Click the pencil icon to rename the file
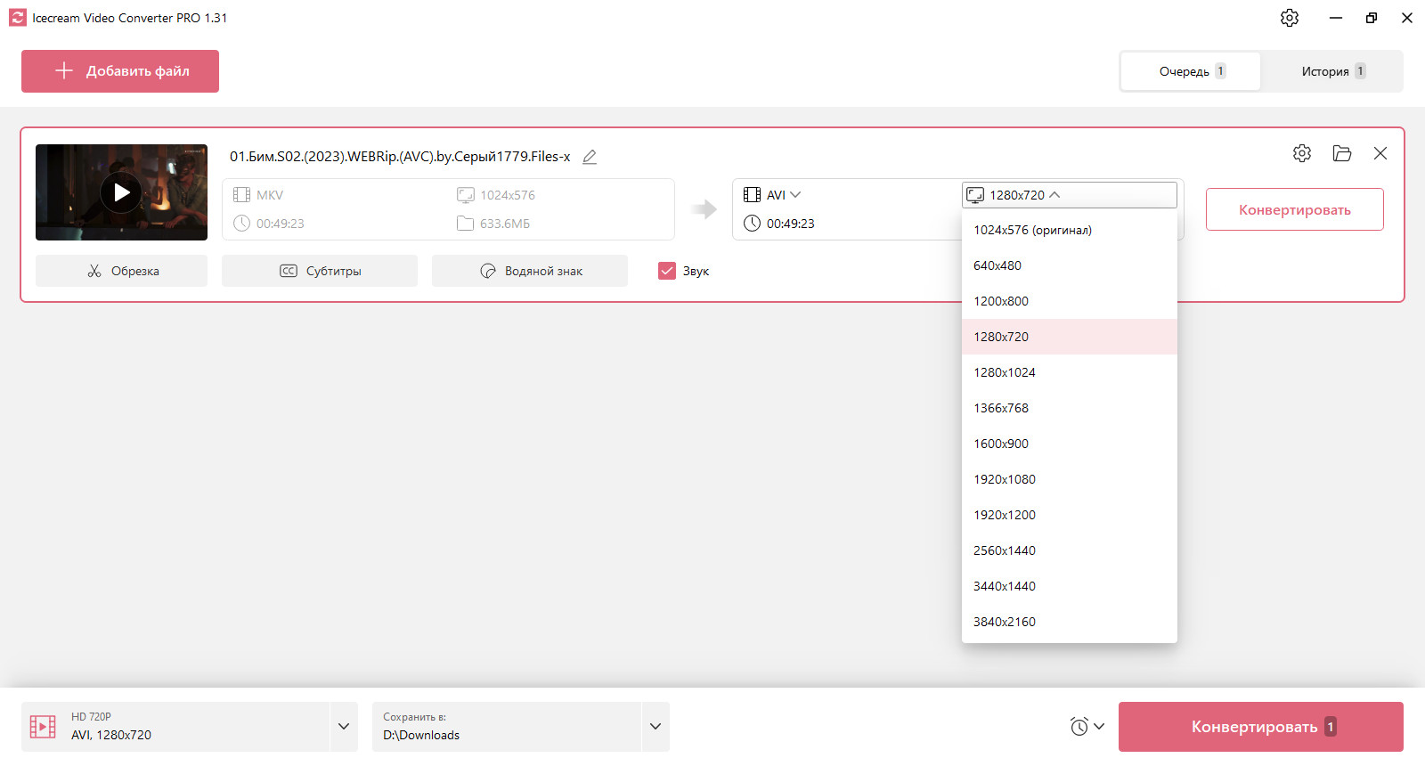The height and width of the screenshot is (766, 1425). (x=589, y=157)
